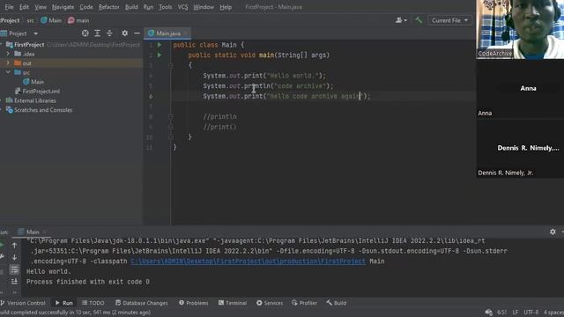Open the Terminal tool window

tap(233, 303)
